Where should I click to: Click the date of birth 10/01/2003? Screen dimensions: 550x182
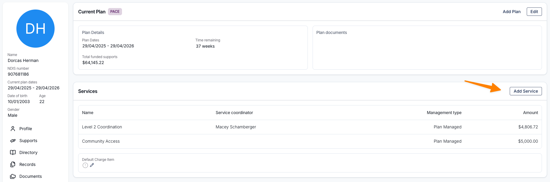click(x=19, y=102)
